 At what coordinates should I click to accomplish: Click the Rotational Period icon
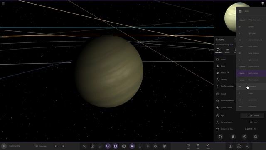[x=217, y=101]
